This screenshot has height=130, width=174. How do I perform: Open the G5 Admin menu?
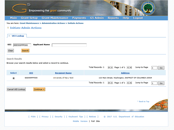tap(97, 18)
